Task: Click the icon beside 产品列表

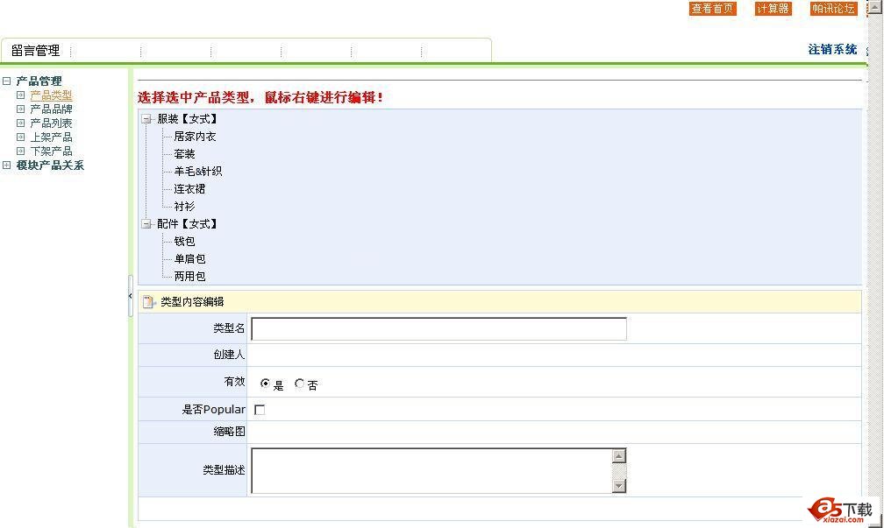Action: (x=20, y=123)
